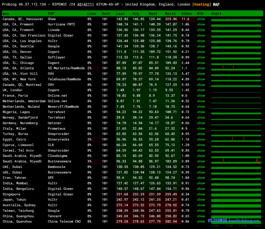Show MTR for Germany, Nuremberg Hetzner
Image resolution: width=265 pixels, height=229 pixels.
pyautogui.click(x=201, y=123)
